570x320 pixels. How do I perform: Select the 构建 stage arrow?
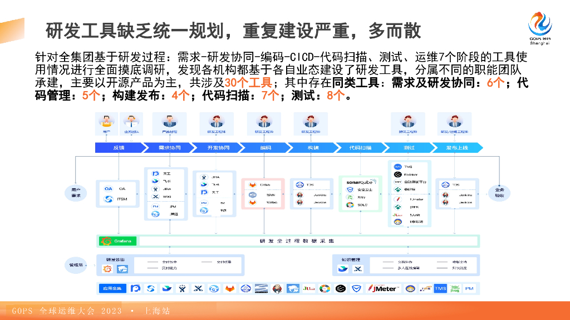[x=313, y=148]
